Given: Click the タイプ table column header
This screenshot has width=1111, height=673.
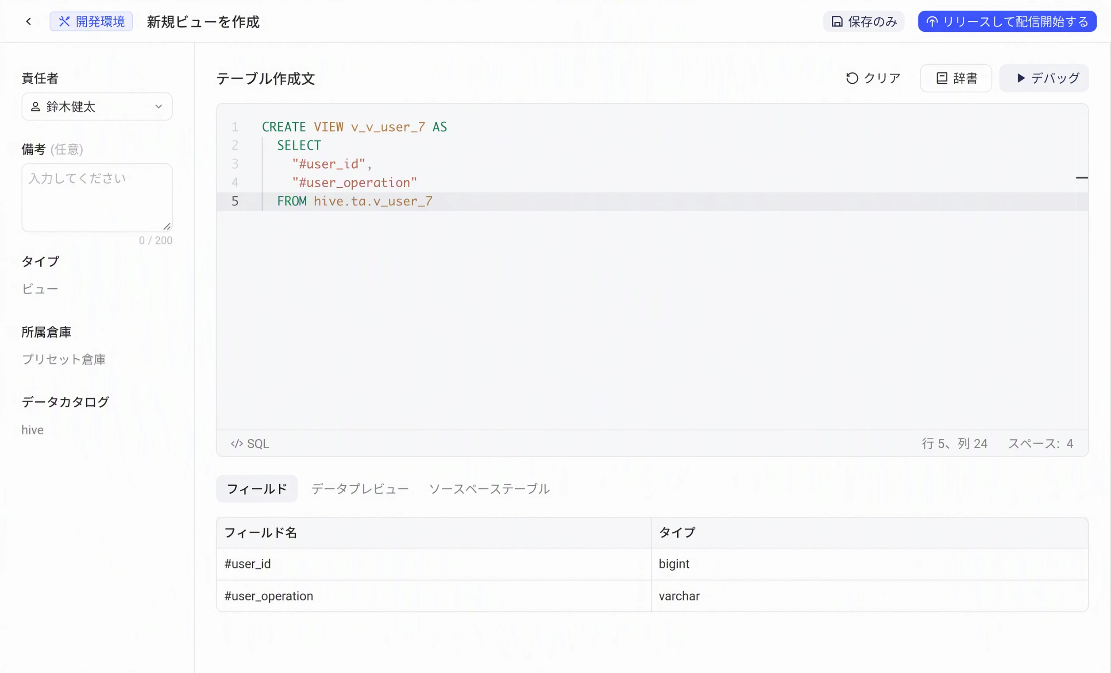Looking at the screenshot, I should (x=870, y=533).
